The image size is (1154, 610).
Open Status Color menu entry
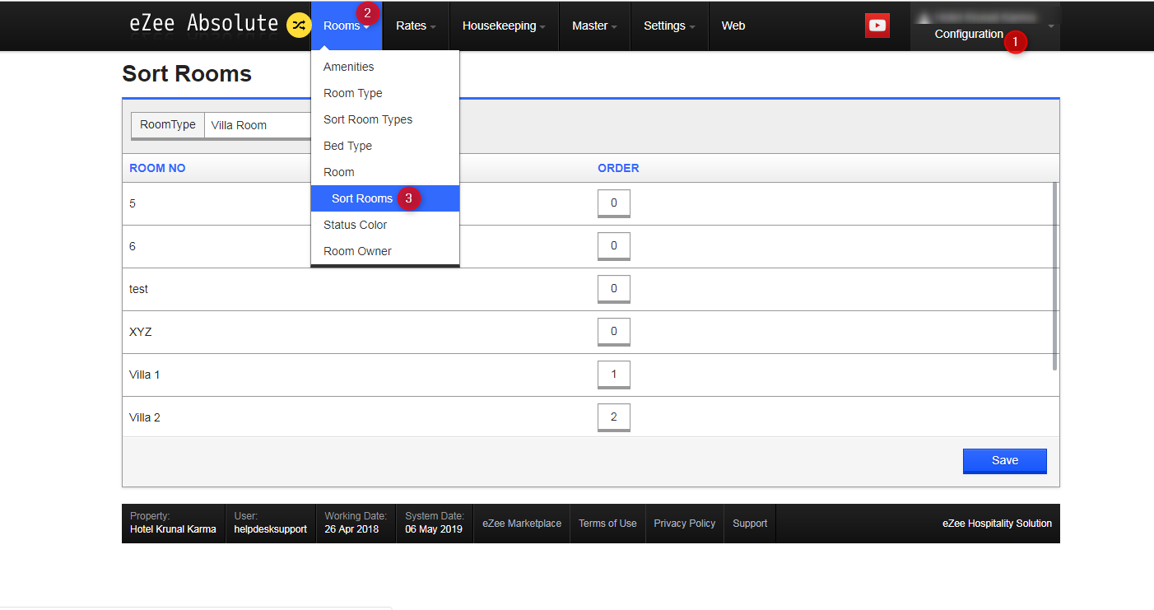385,225
